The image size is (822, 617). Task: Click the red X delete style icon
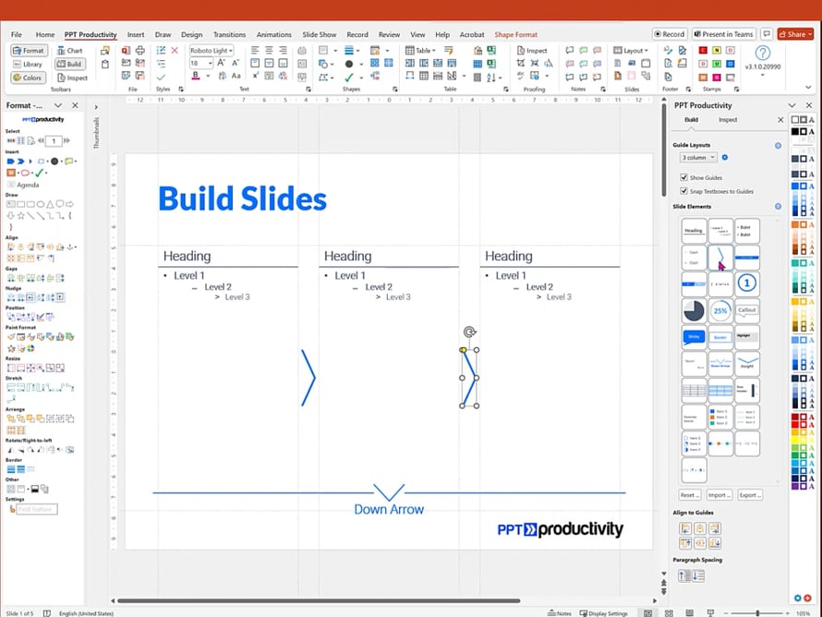pos(175,50)
